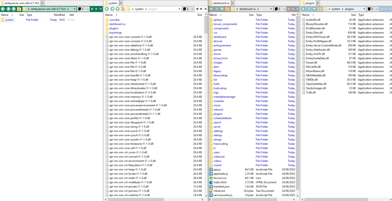
Task: Click the folder icon in the system breadcrumb bar
Action: pos(128,9)
